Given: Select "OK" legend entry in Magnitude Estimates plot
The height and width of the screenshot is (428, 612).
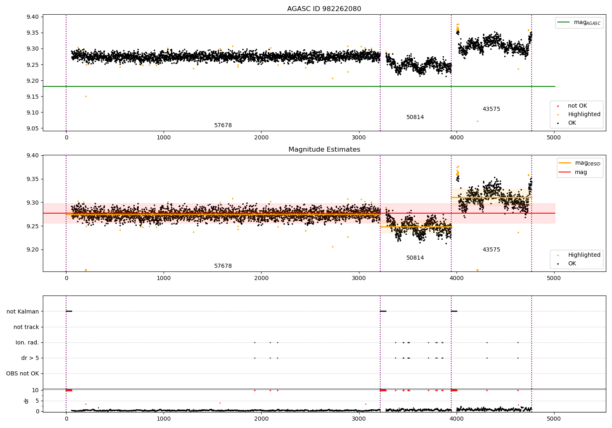Looking at the screenshot, I should (572, 264).
